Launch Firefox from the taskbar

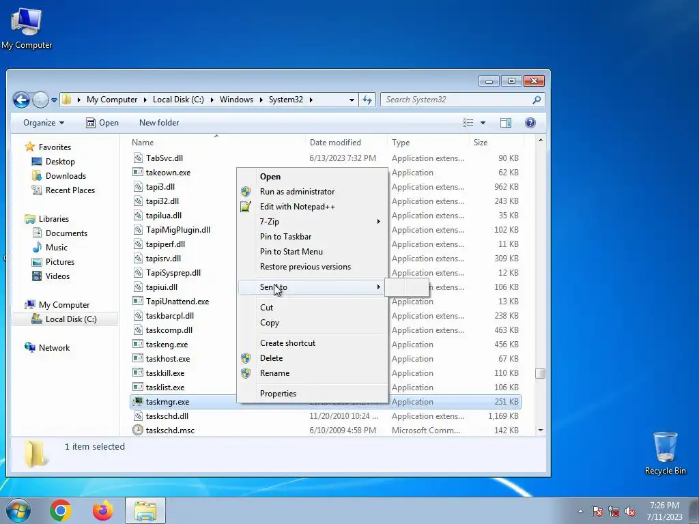103,510
